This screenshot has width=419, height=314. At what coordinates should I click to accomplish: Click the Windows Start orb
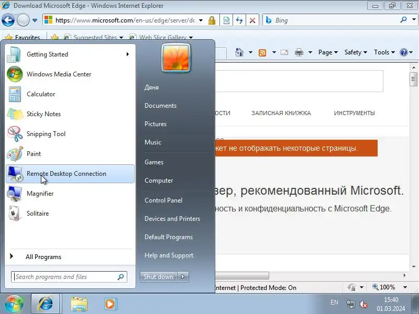14,304
